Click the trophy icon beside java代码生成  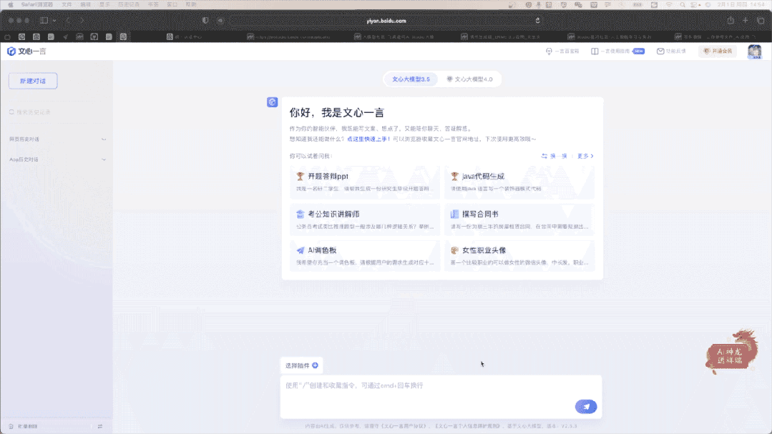click(x=454, y=176)
